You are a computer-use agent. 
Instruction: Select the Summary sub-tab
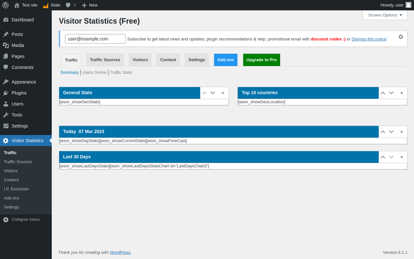70,73
